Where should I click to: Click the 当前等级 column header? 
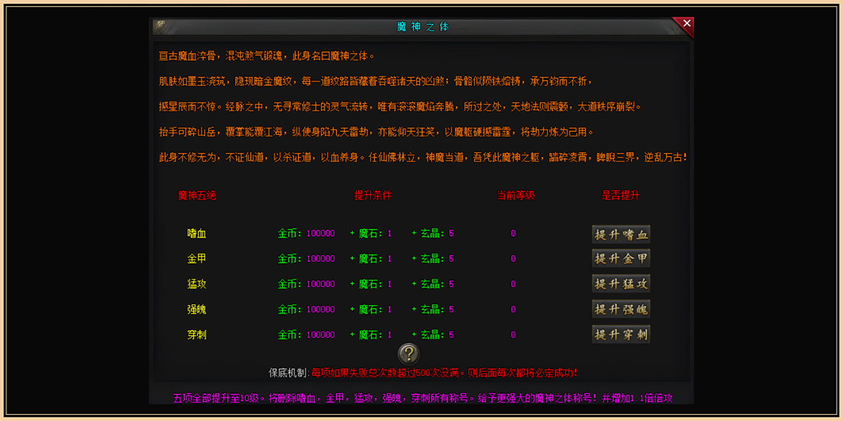point(516,196)
